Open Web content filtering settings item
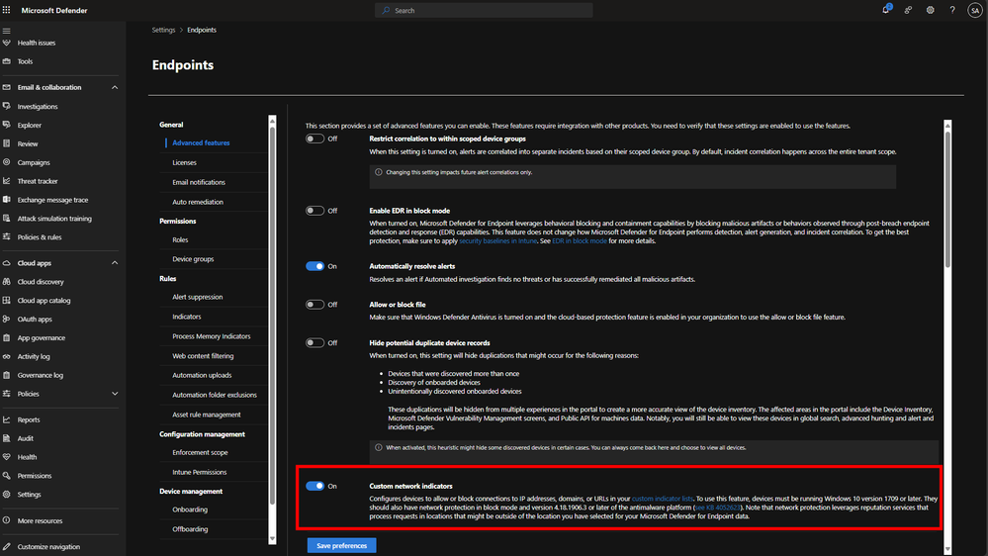This screenshot has height=556, width=988. click(x=203, y=355)
